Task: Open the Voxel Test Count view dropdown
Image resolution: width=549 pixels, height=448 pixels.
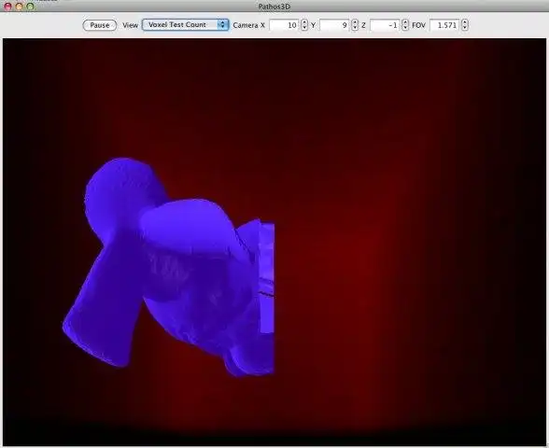Action: click(x=186, y=25)
